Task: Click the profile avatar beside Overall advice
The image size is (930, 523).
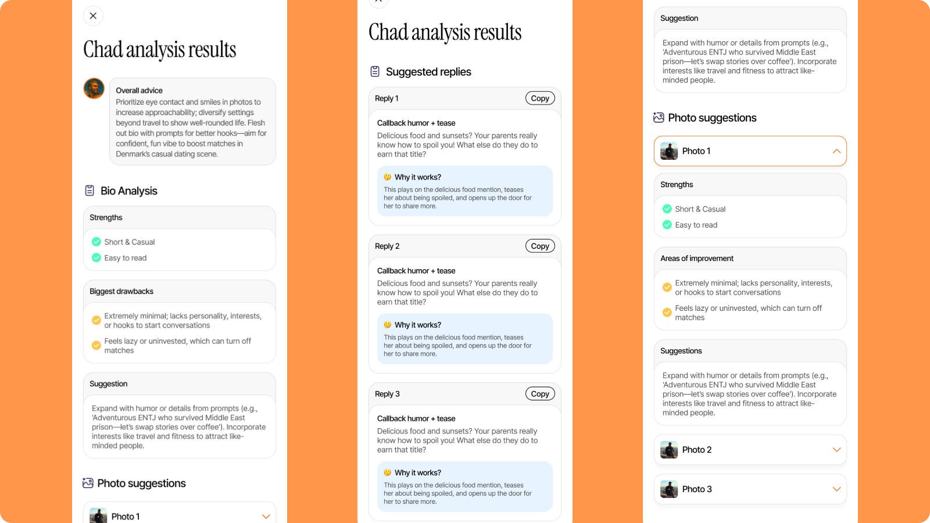Action: (94, 88)
